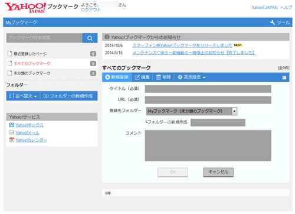
Task: Click the URL input field
Action: tap(208, 100)
